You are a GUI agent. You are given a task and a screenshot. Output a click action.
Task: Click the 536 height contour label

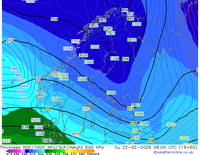[x=25, y=127]
